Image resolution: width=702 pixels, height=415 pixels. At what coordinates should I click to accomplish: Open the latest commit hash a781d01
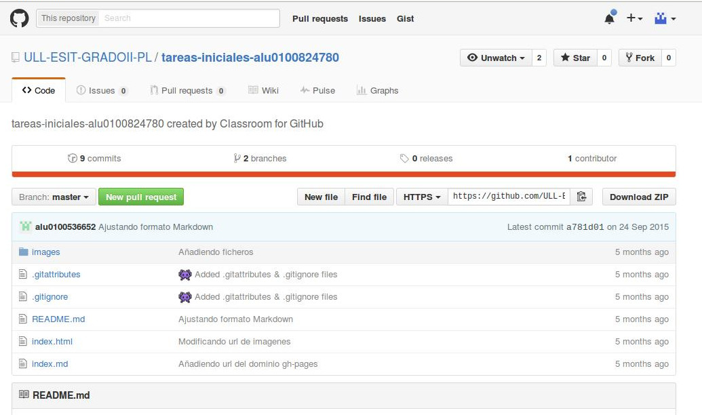click(x=585, y=227)
